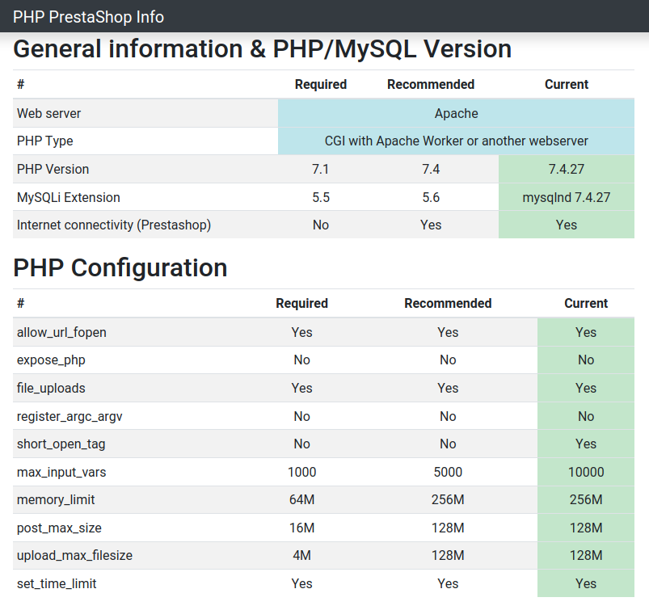Image resolution: width=649 pixels, height=610 pixels.
Task: Click the mysqlnd 7.4.27 current value
Action: [567, 197]
